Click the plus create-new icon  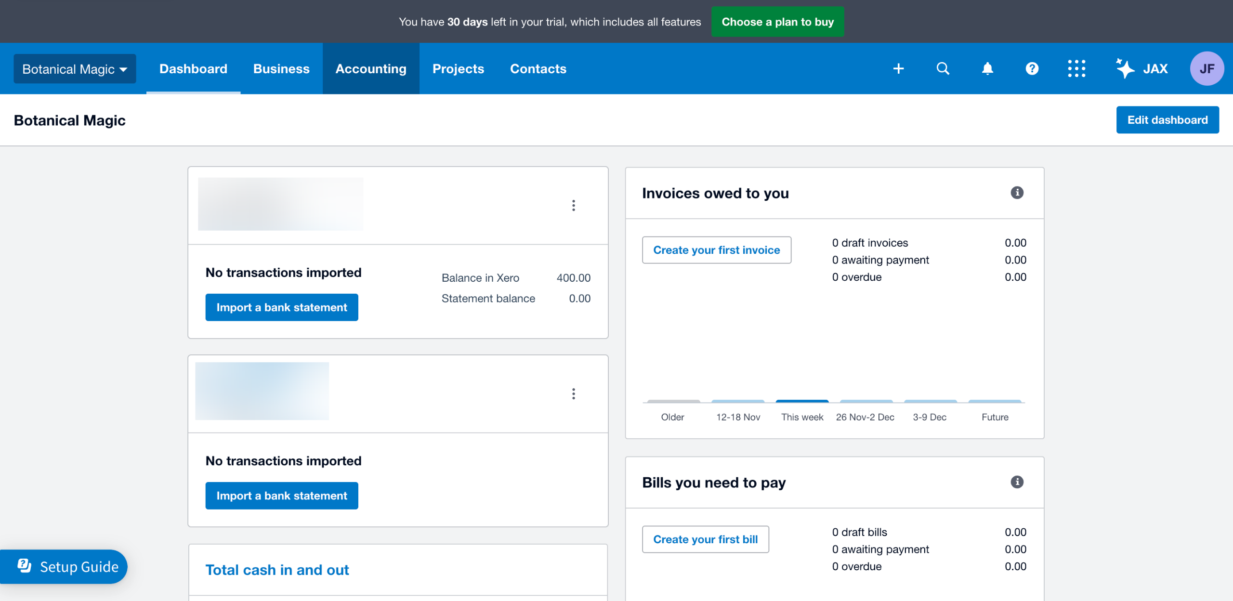coord(898,69)
